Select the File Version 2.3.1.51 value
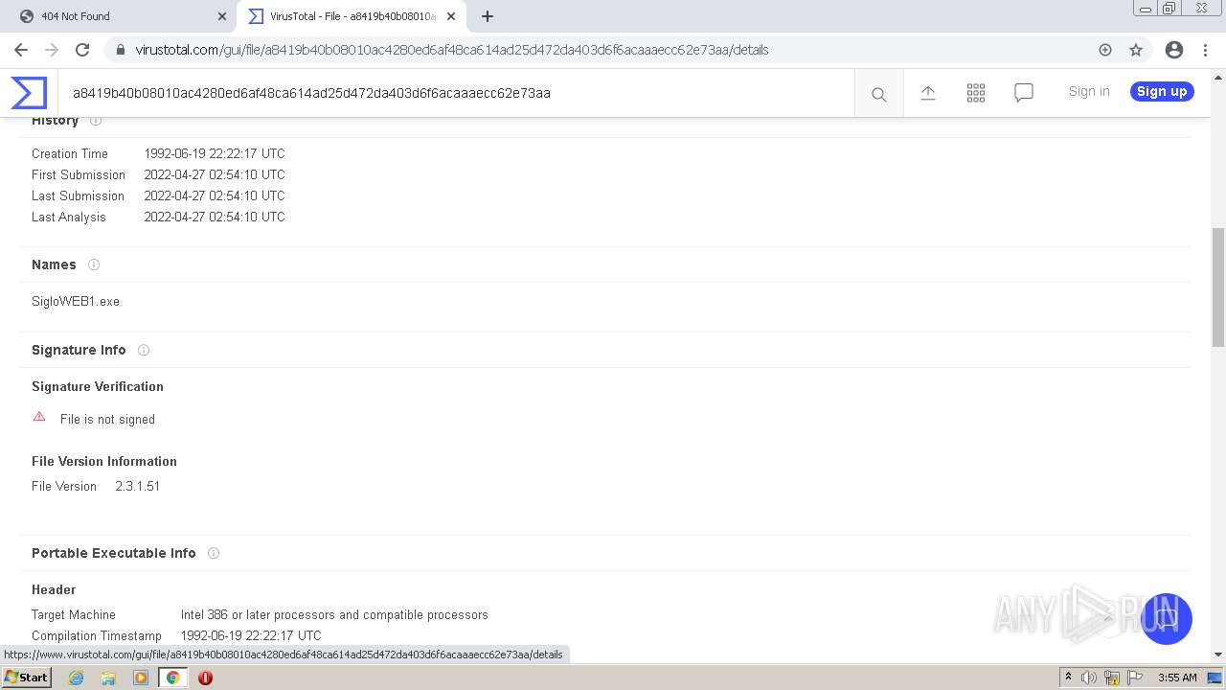 (x=138, y=486)
